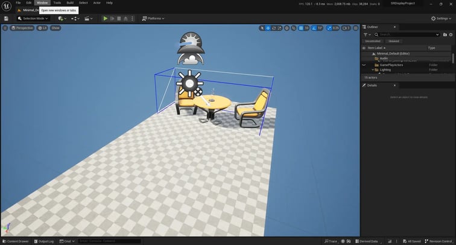This screenshot has height=245, width=456.
Task: Open Outliner settings gear
Action: click(x=451, y=34)
